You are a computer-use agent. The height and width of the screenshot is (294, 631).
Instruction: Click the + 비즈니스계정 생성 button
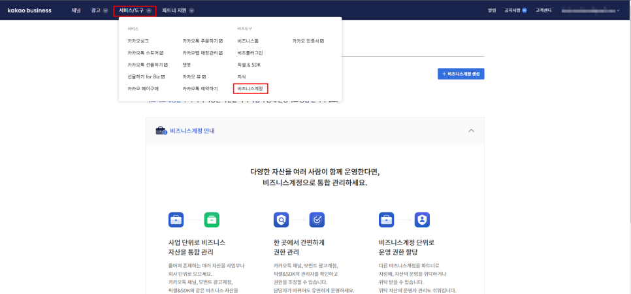461,74
